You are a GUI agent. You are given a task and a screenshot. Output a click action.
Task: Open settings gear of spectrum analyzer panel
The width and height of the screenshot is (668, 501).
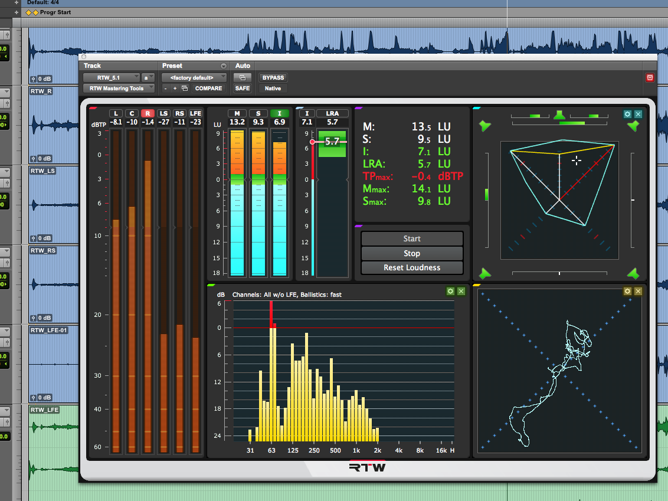point(450,291)
